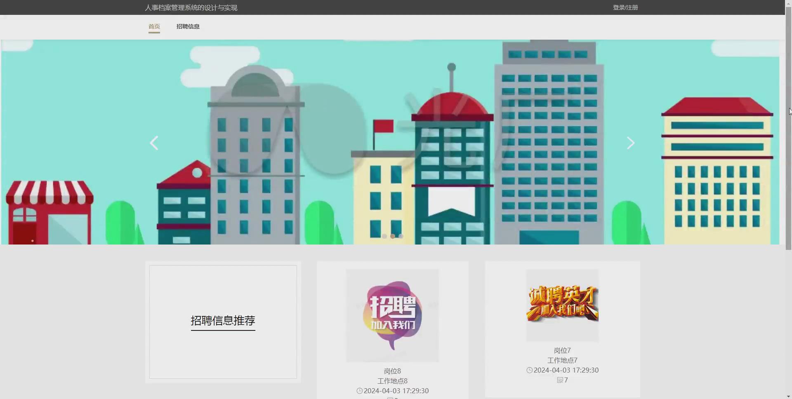Select the 首页 tab
Image resolution: width=792 pixels, height=399 pixels.
154,26
